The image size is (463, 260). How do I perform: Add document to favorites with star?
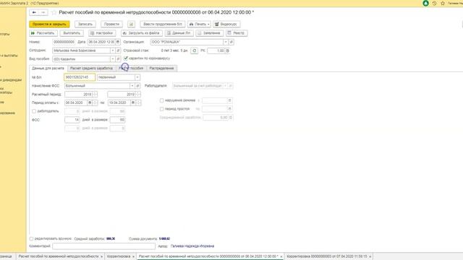point(54,12)
